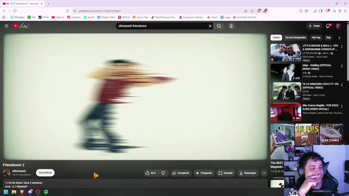Open a new tab with plus button
Image resolution: width=349 pixels, height=196 pixels.
click(x=48, y=4)
